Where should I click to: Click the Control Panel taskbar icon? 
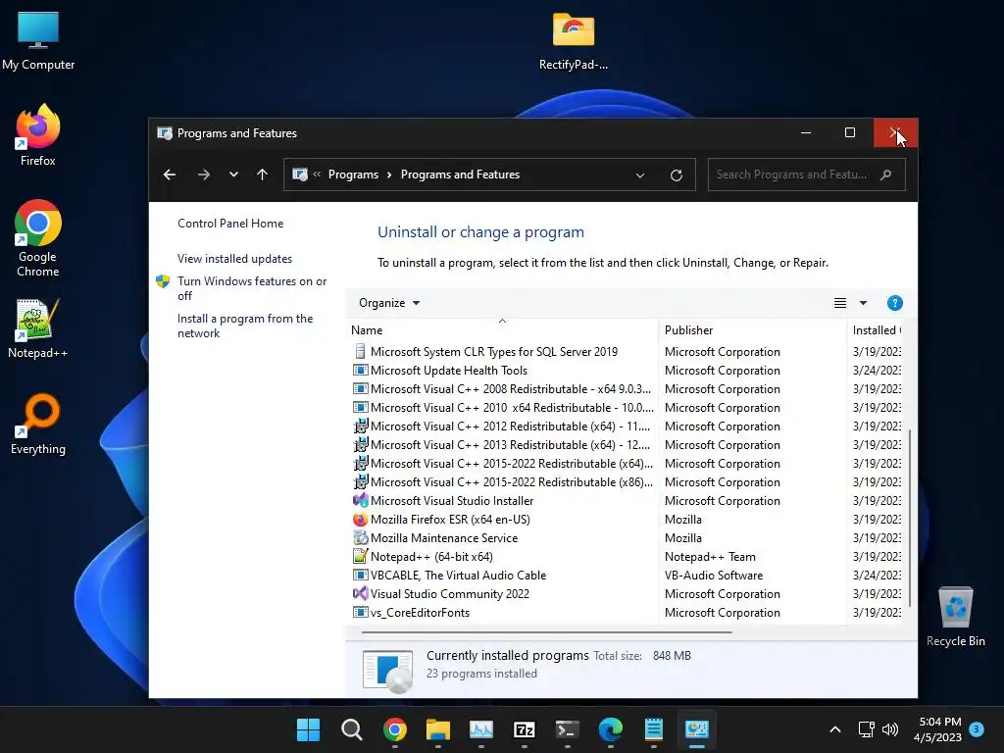[697, 729]
